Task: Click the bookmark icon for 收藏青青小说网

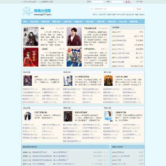Action: click(x=40, y=2)
